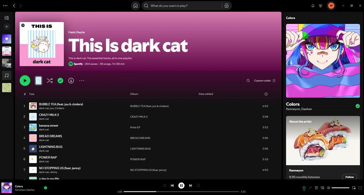Toggle shuffle for this playlist

[x=50, y=81]
